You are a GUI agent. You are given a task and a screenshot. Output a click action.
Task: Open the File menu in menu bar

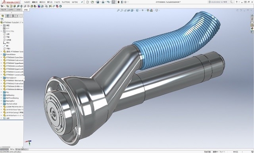pyautogui.click(x=27, y=2)
